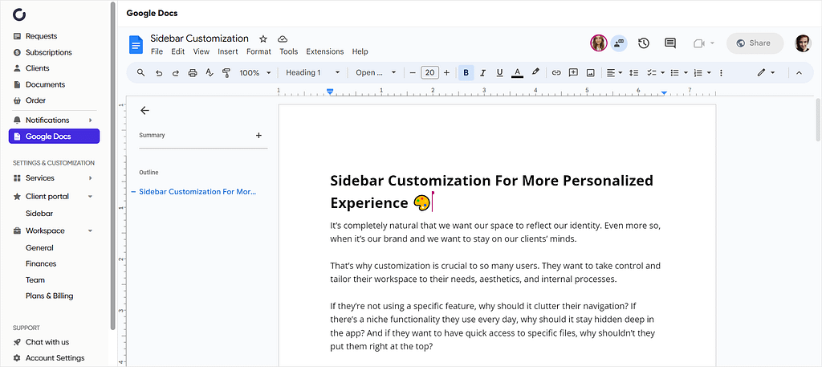Open editing mode pencil dropdown

(x=766, y=73)
